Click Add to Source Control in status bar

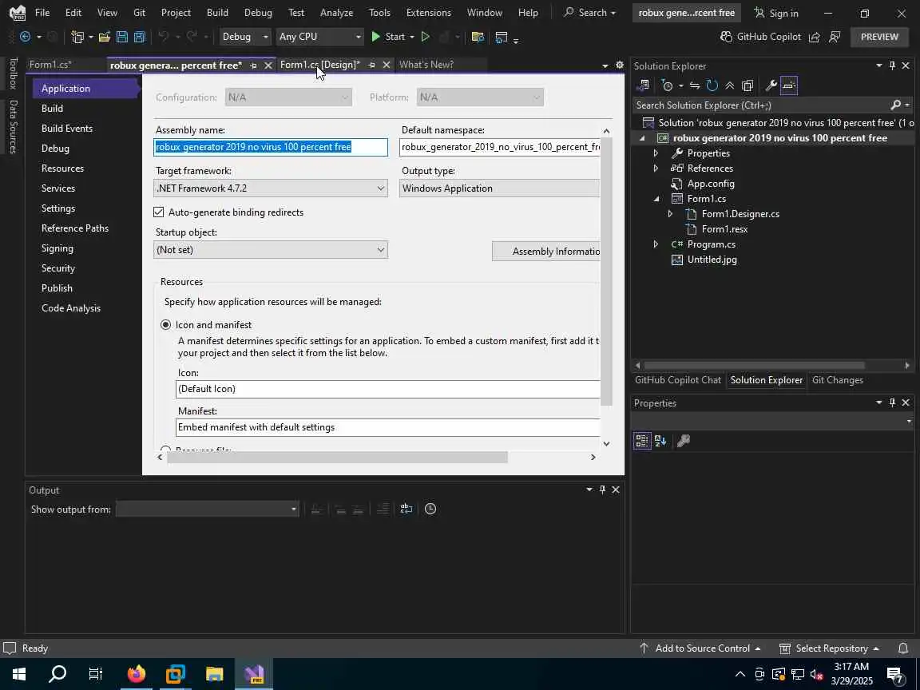point(700,648)
